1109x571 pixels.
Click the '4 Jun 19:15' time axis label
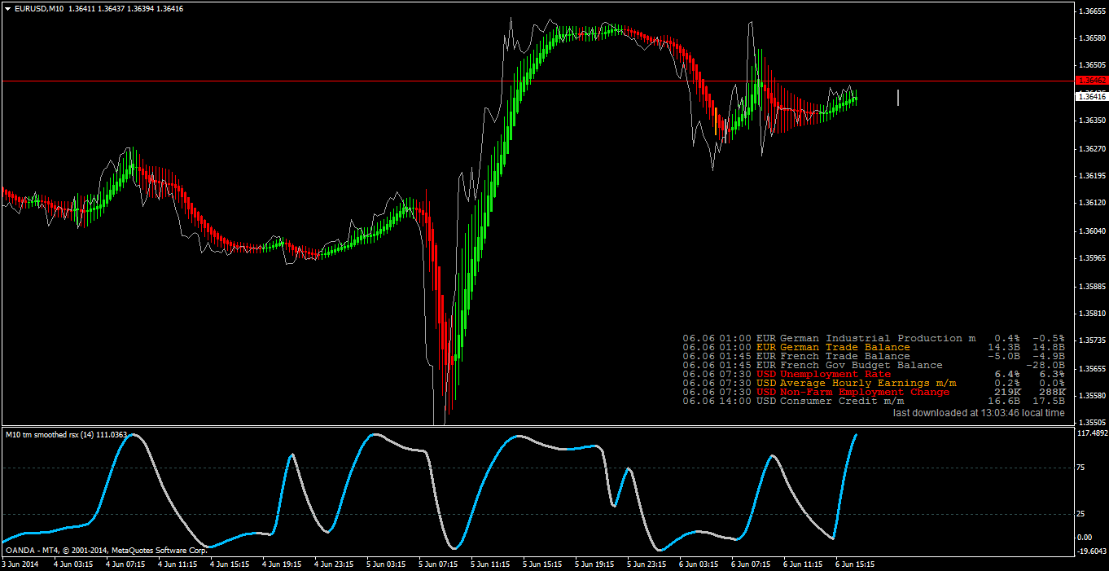282,564
